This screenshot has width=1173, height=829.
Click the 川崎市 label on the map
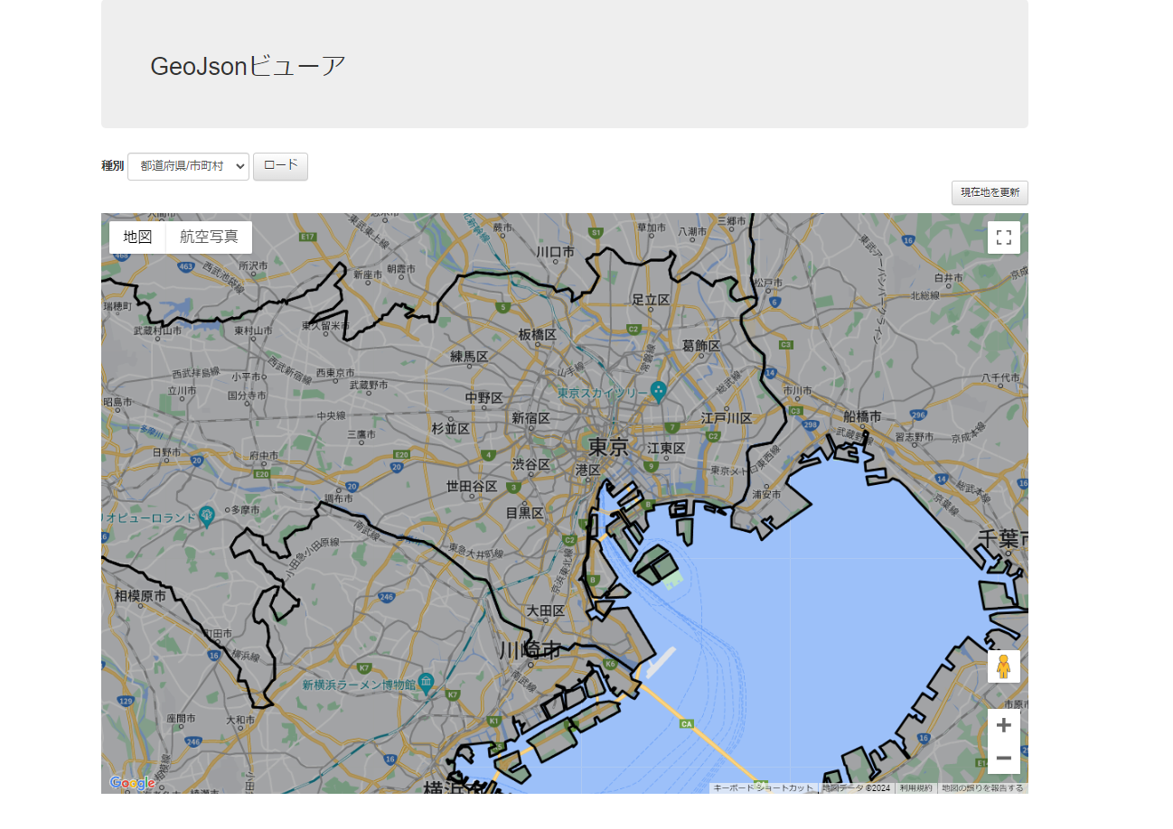[530, 649]
